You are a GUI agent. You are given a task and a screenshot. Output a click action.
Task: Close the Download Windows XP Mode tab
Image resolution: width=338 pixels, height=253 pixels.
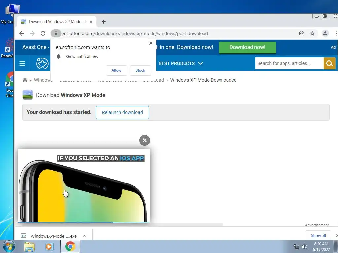coord(91,22)
